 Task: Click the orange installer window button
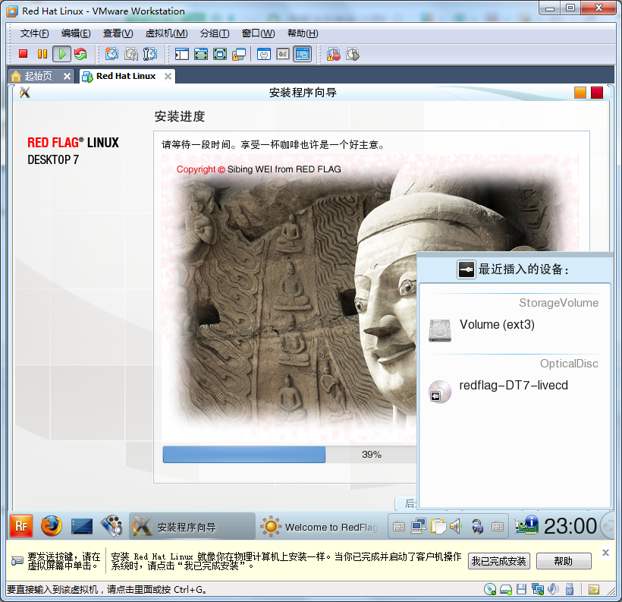[580, 93]
